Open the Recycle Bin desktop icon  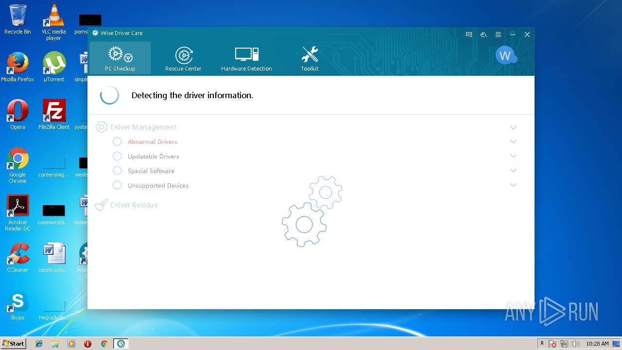coord(17,19)
